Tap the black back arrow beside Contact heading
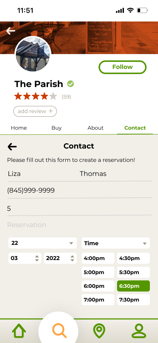 pyautogui.click(x=12, y=147)
